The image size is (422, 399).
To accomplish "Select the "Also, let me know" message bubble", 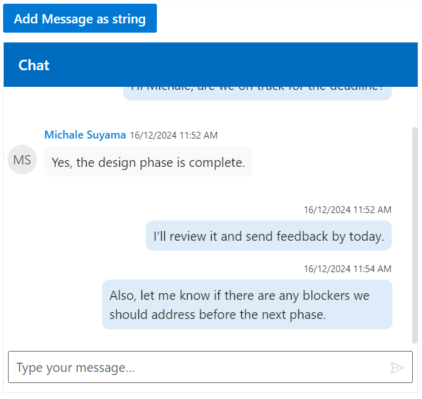I will [247, 305].
